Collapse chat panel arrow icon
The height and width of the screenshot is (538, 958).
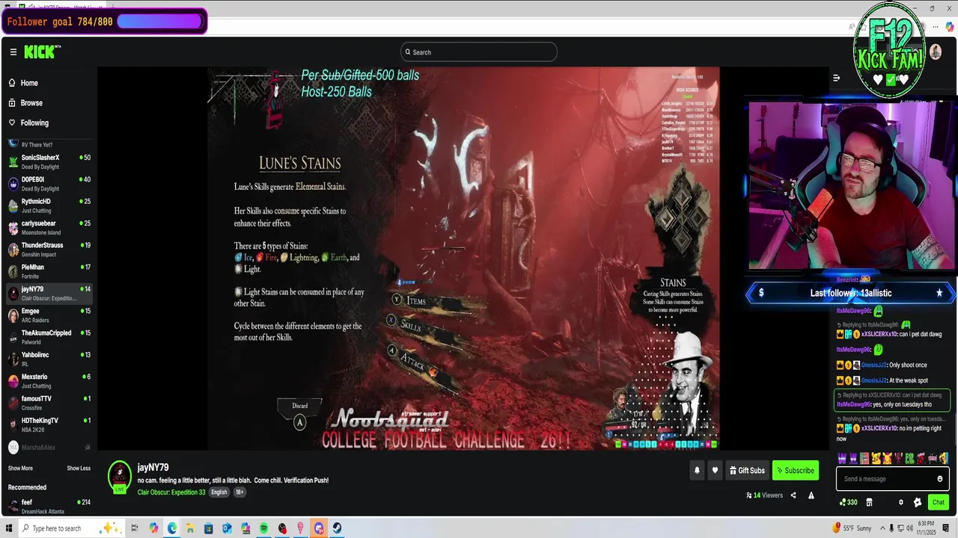tap(836, 78)
